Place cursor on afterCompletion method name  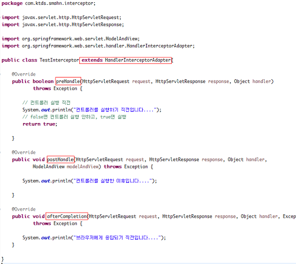(67, 216)
